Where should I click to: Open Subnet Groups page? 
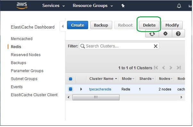24,79
